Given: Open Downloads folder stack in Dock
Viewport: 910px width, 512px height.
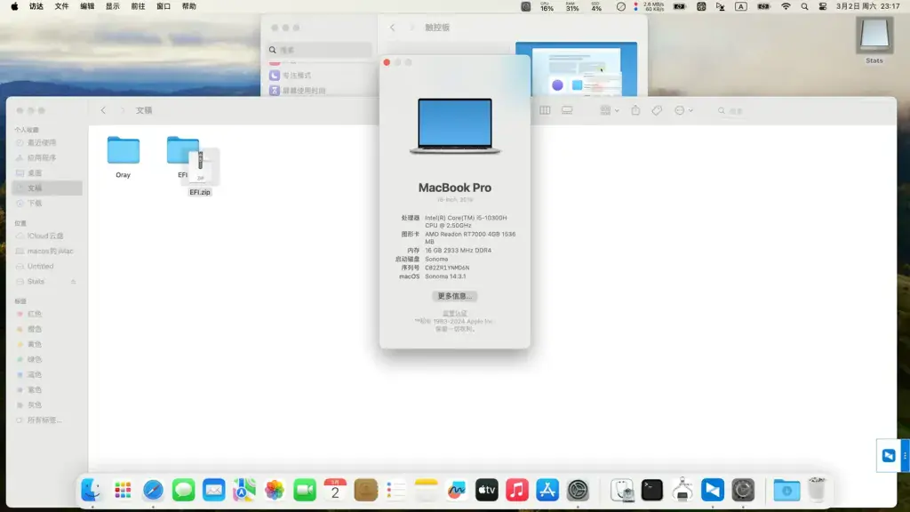Looking at the screenshot, I should click(786, 490).
